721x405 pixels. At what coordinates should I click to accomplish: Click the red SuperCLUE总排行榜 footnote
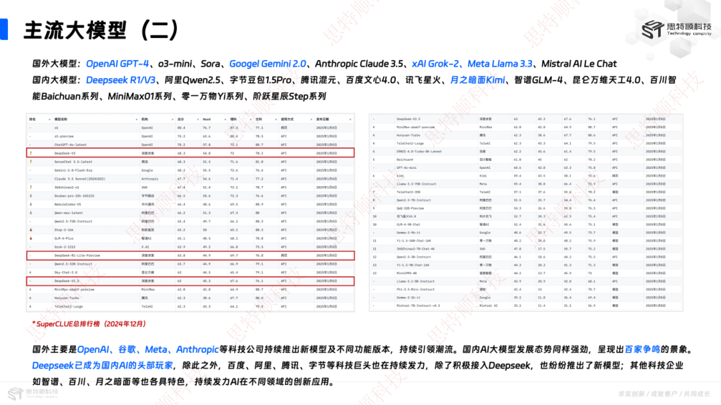[x=89, y=324]
